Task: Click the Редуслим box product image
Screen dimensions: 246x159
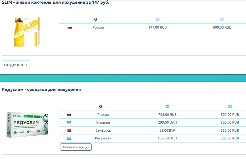Action: tap(27, 125)
